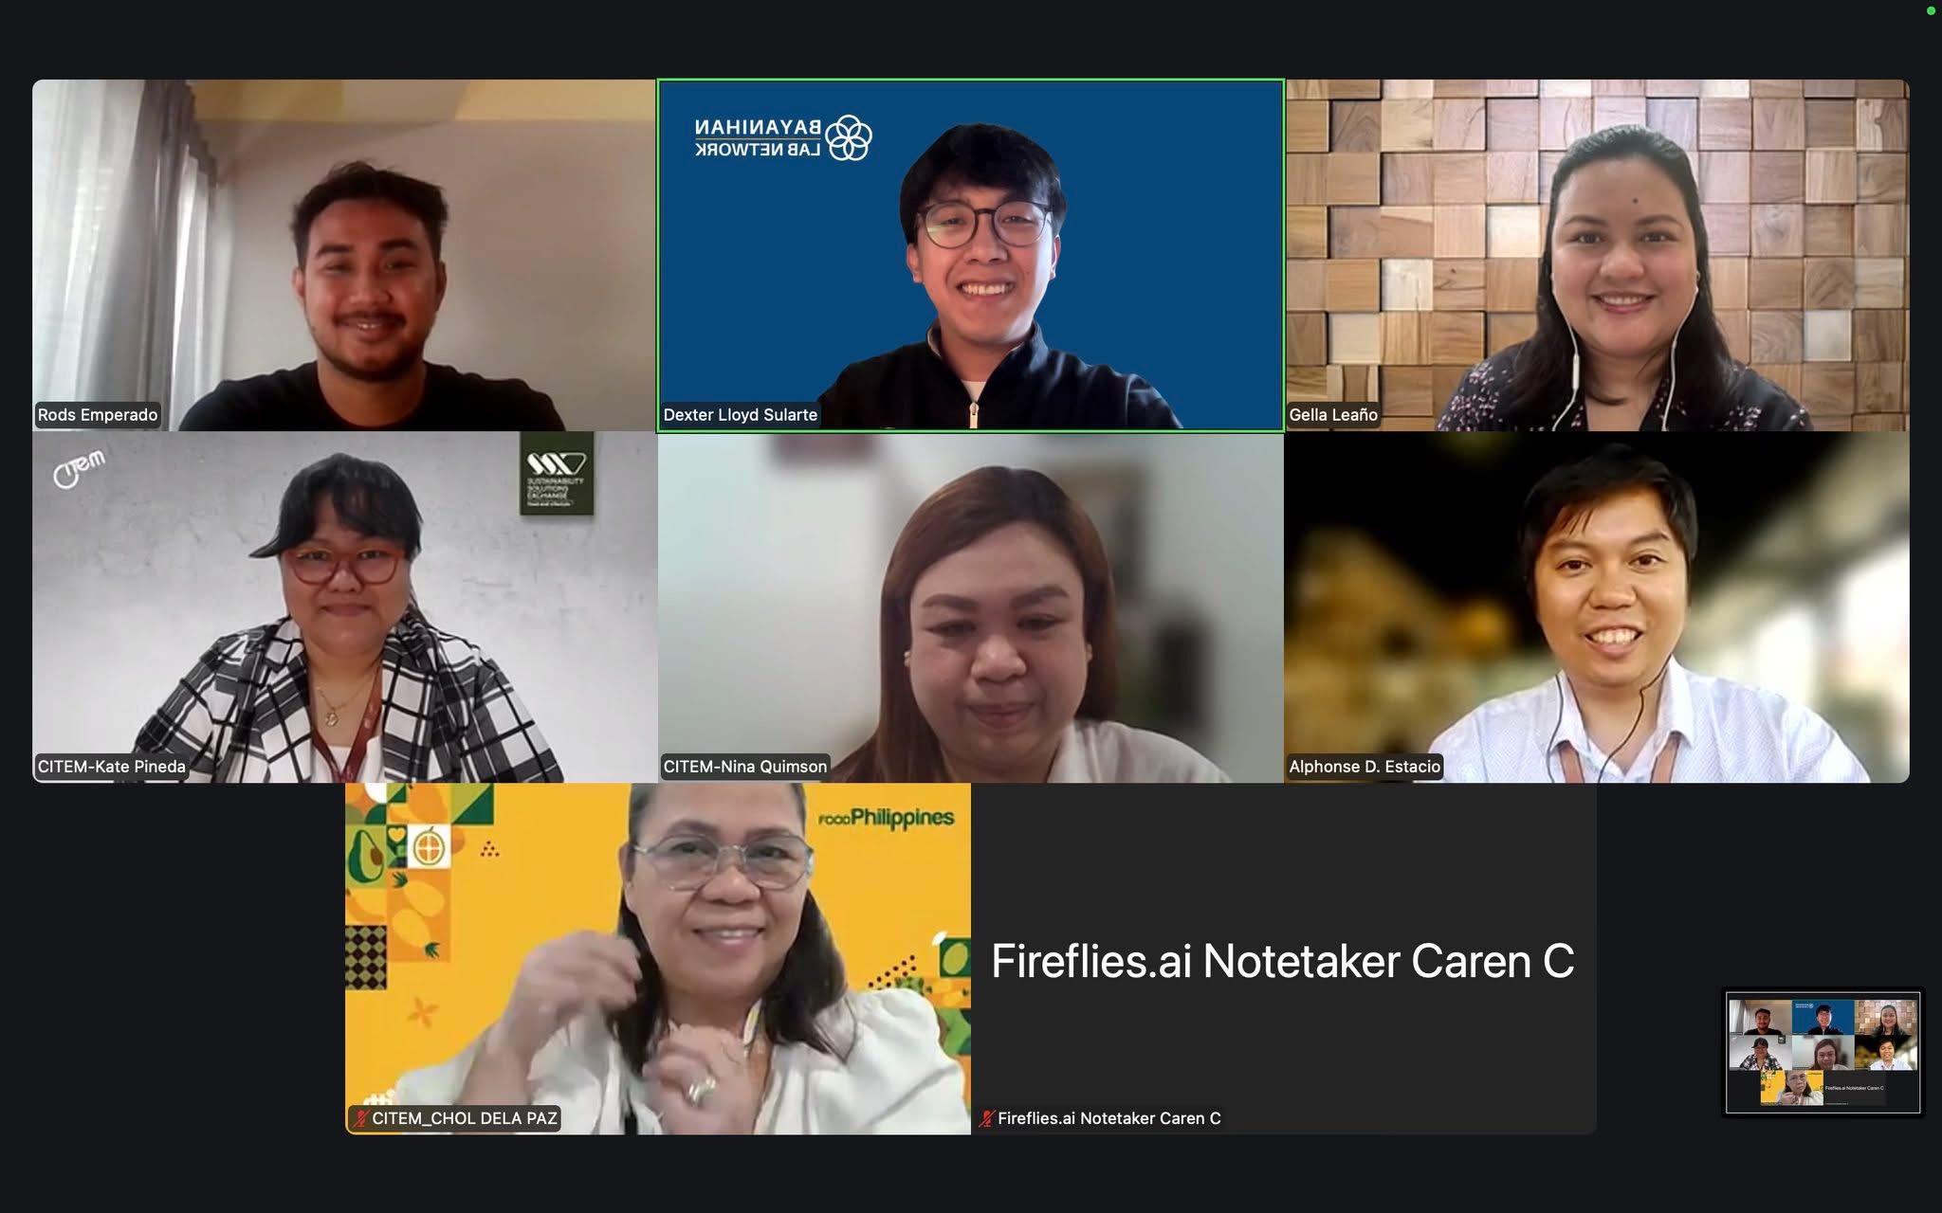Click the CITEM-Nina Quimson name label
The height and width of the screenshot is (1213, 1942).
pos(744,767)
